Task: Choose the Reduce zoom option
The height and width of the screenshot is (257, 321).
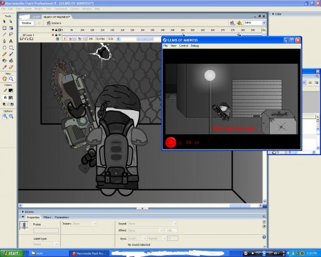Action: pos(11,116)
